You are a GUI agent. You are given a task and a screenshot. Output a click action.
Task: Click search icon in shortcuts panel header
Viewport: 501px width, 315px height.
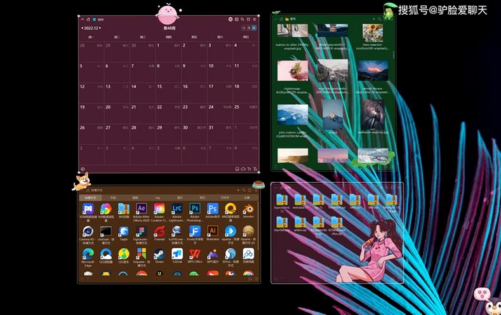tap(244, 190)
